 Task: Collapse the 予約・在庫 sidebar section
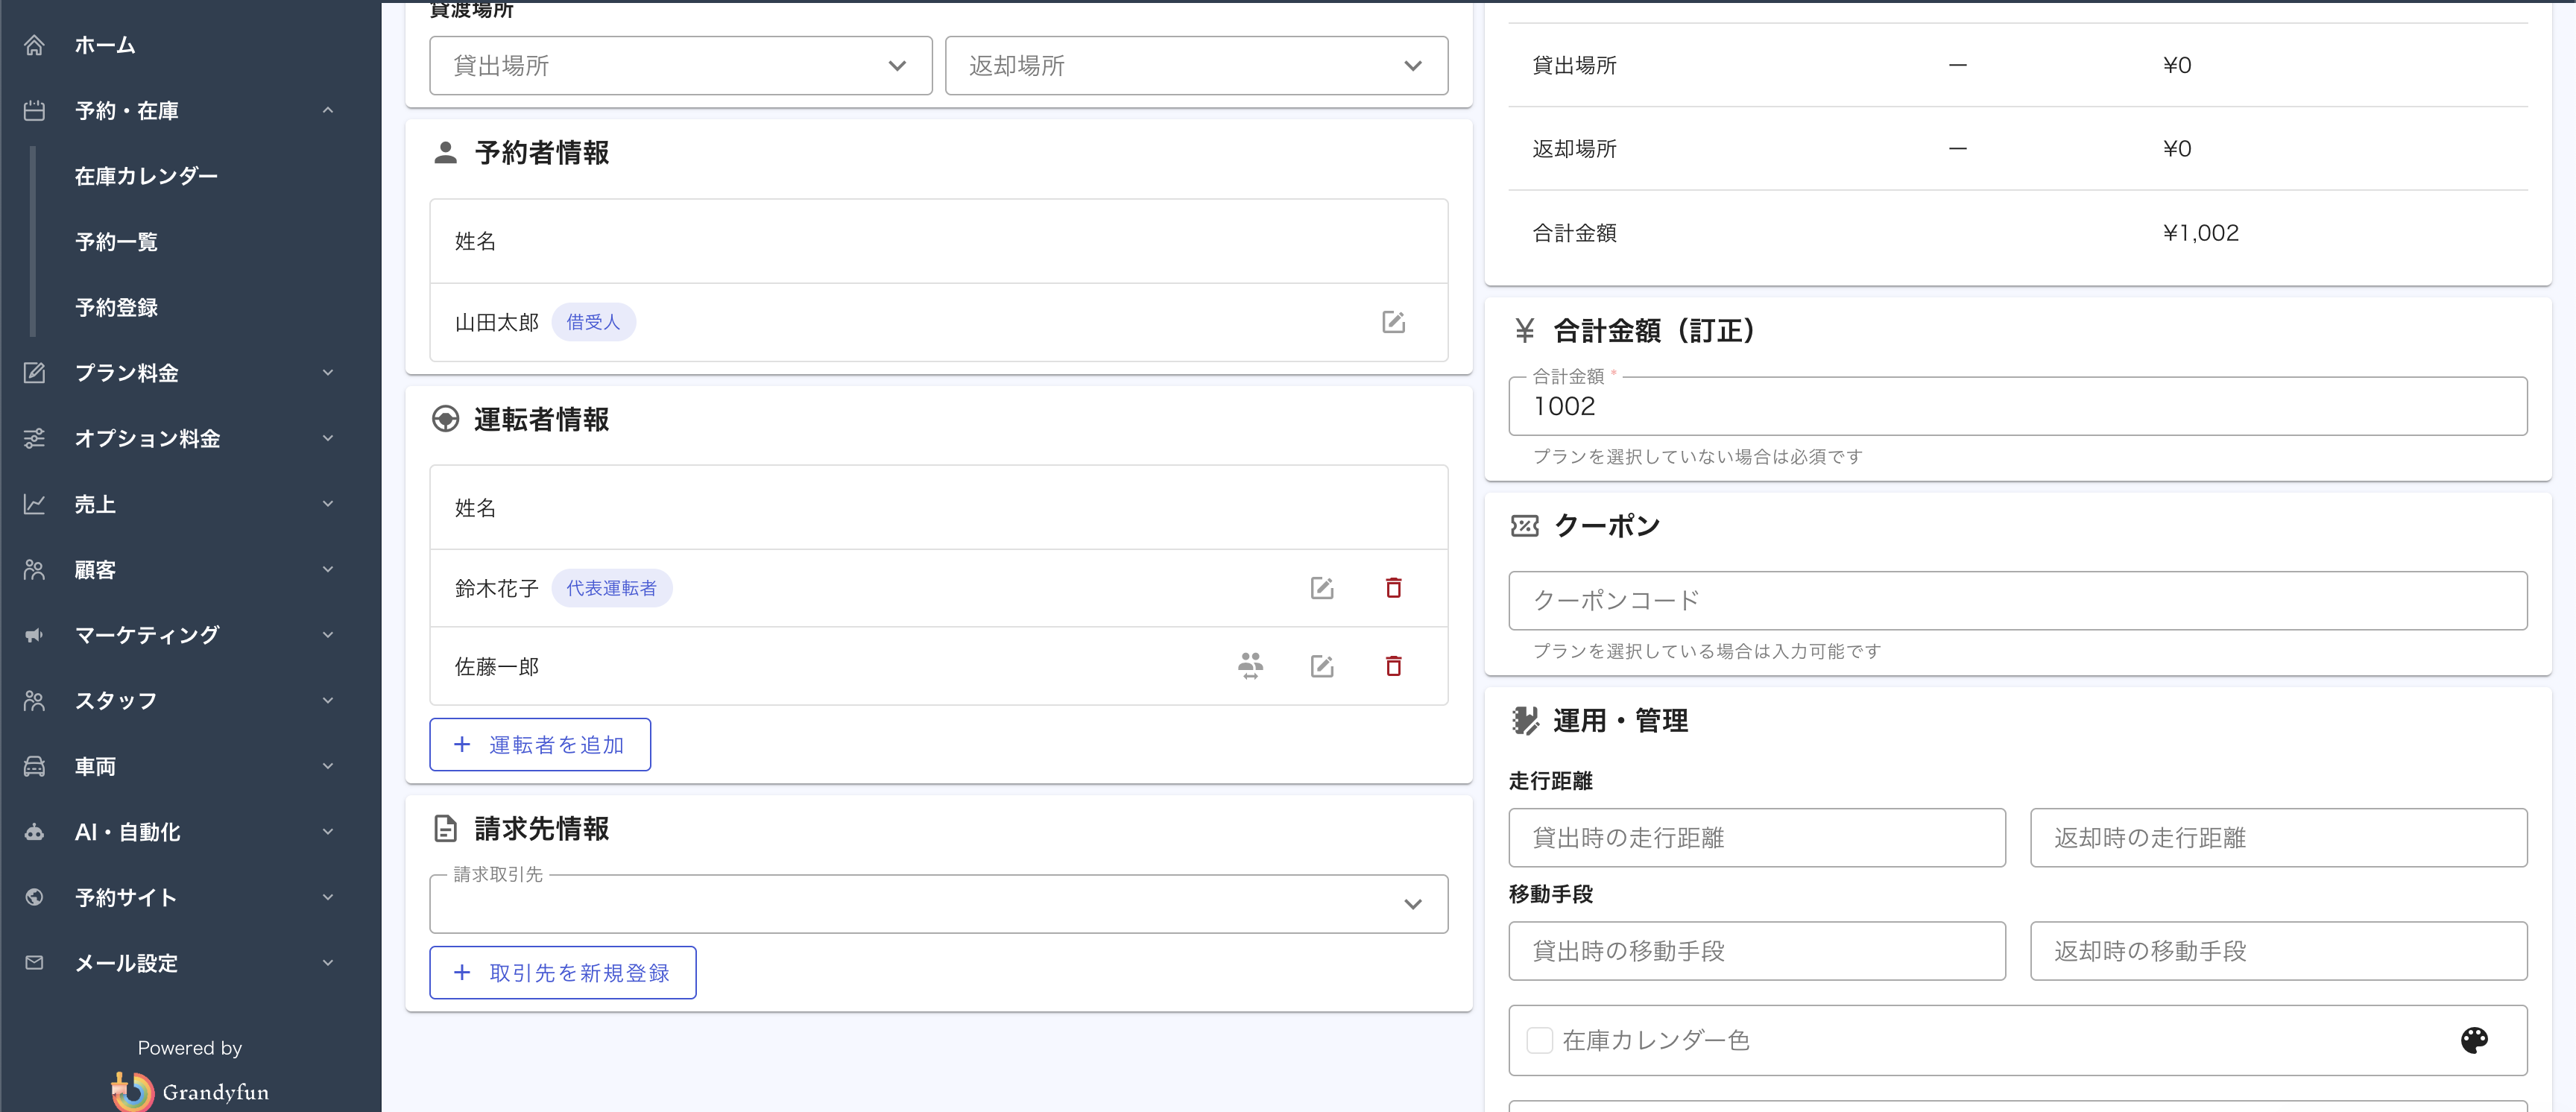(x=179, y=111)
